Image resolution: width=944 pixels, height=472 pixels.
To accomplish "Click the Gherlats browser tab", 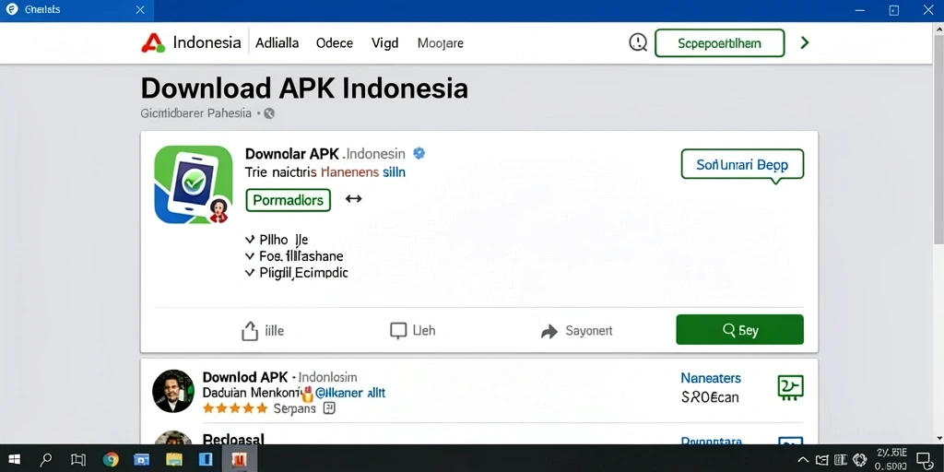I will point(77,10).
